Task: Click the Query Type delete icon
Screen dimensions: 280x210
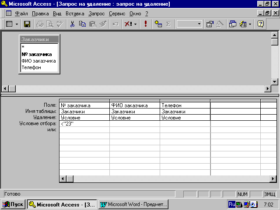Action: (x=128, y=24)
